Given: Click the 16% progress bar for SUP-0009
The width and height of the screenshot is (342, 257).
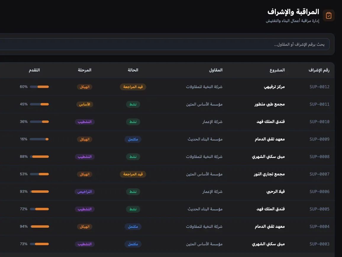Looking at the screenshot, I should tap(39, 139).
